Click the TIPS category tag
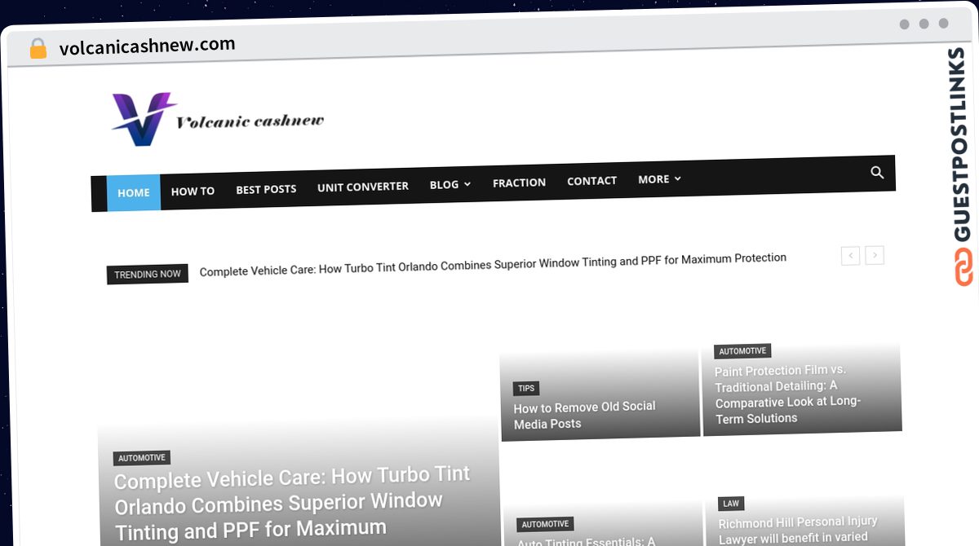Screen dimensions: 979x546 click(x=526, y=389)
